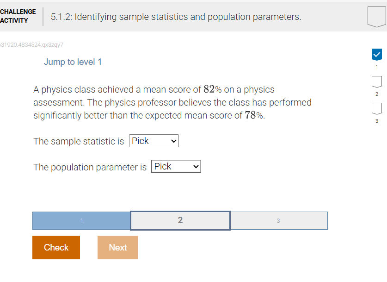Click the '2' label below its sidebar checkbox
This screenshot has height=282, width=387.
tap(376, 94)
